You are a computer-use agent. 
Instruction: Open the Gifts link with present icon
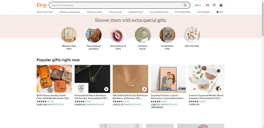[220, 12]
